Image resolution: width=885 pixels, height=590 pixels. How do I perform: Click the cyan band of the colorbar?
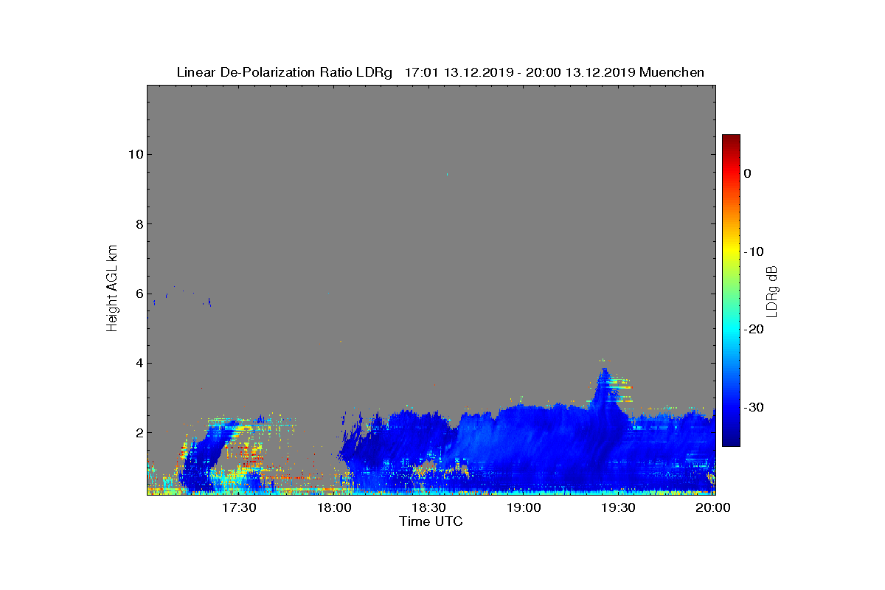[731, 330]
